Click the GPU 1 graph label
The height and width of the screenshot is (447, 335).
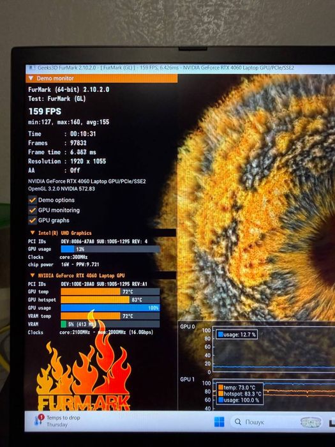click(x=188, y=379)
